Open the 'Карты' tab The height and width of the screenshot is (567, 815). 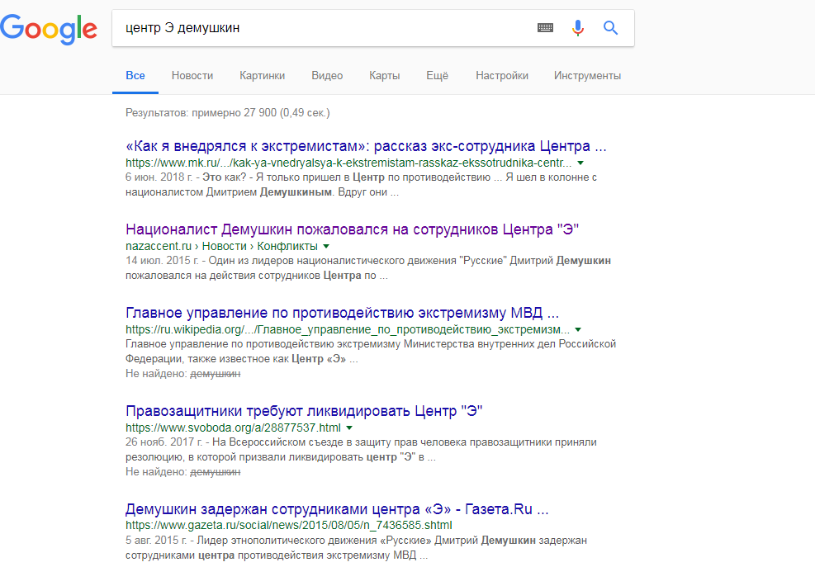click(x=384, y=75)
